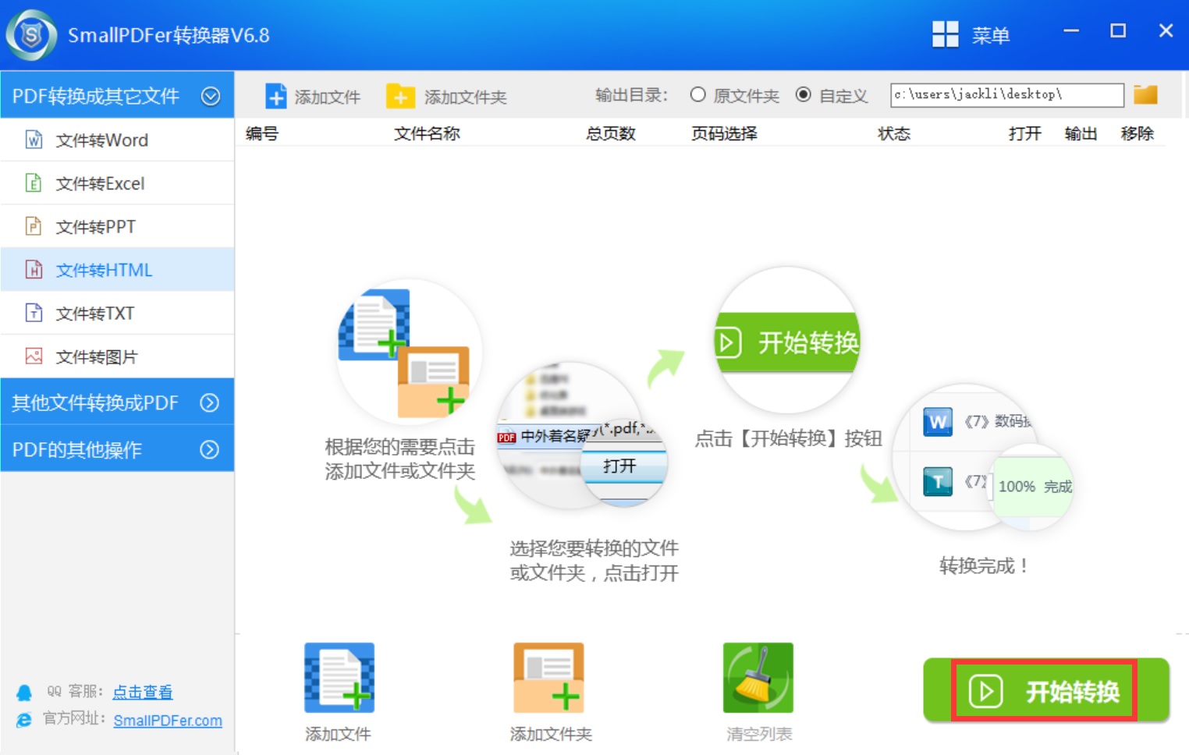Choose 文件转HTML in the sidebar
The height and width of the screenshot is (755, 1189).
(117, 270)
